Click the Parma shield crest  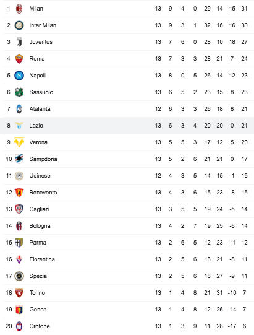click(19, 243)
